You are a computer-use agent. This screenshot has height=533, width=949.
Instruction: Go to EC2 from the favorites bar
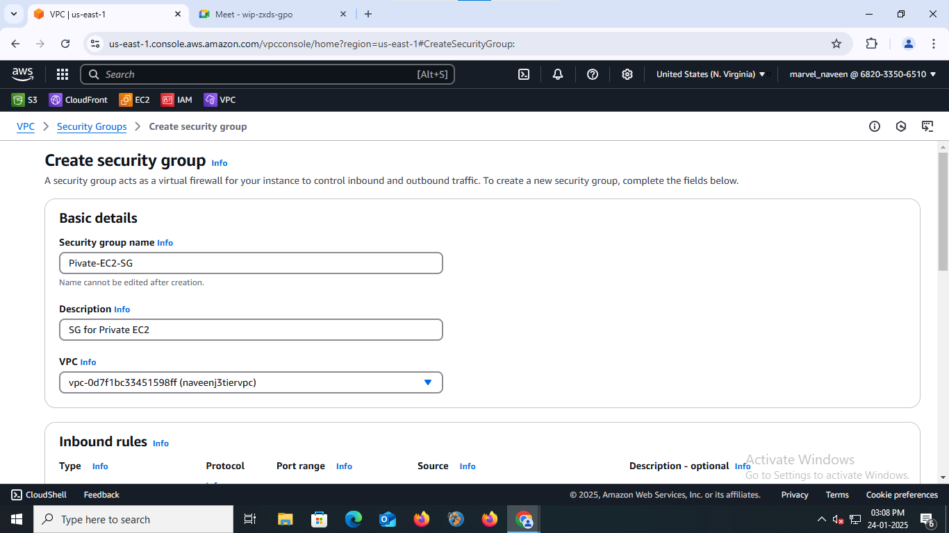135,100
